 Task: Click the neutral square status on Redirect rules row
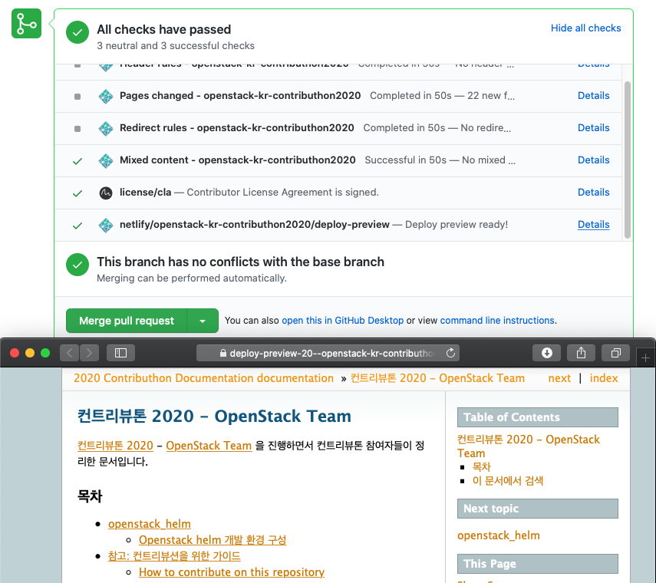(77, 129)
